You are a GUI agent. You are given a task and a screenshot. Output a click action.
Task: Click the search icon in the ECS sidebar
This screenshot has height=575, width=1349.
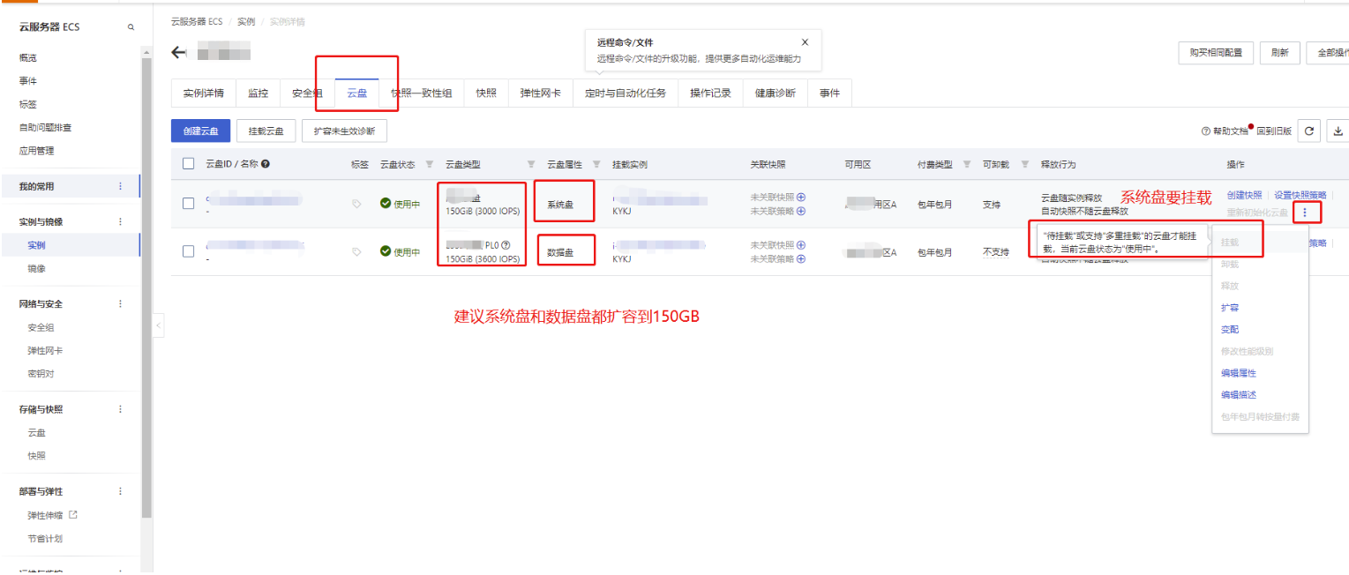coord(131,27)
